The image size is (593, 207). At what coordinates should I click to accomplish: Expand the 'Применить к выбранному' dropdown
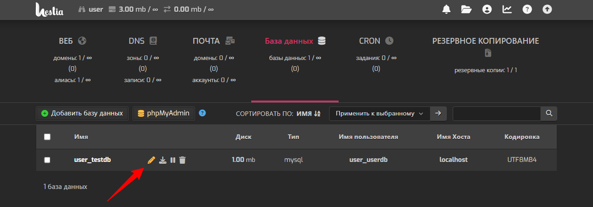click(x=379, y=114)
